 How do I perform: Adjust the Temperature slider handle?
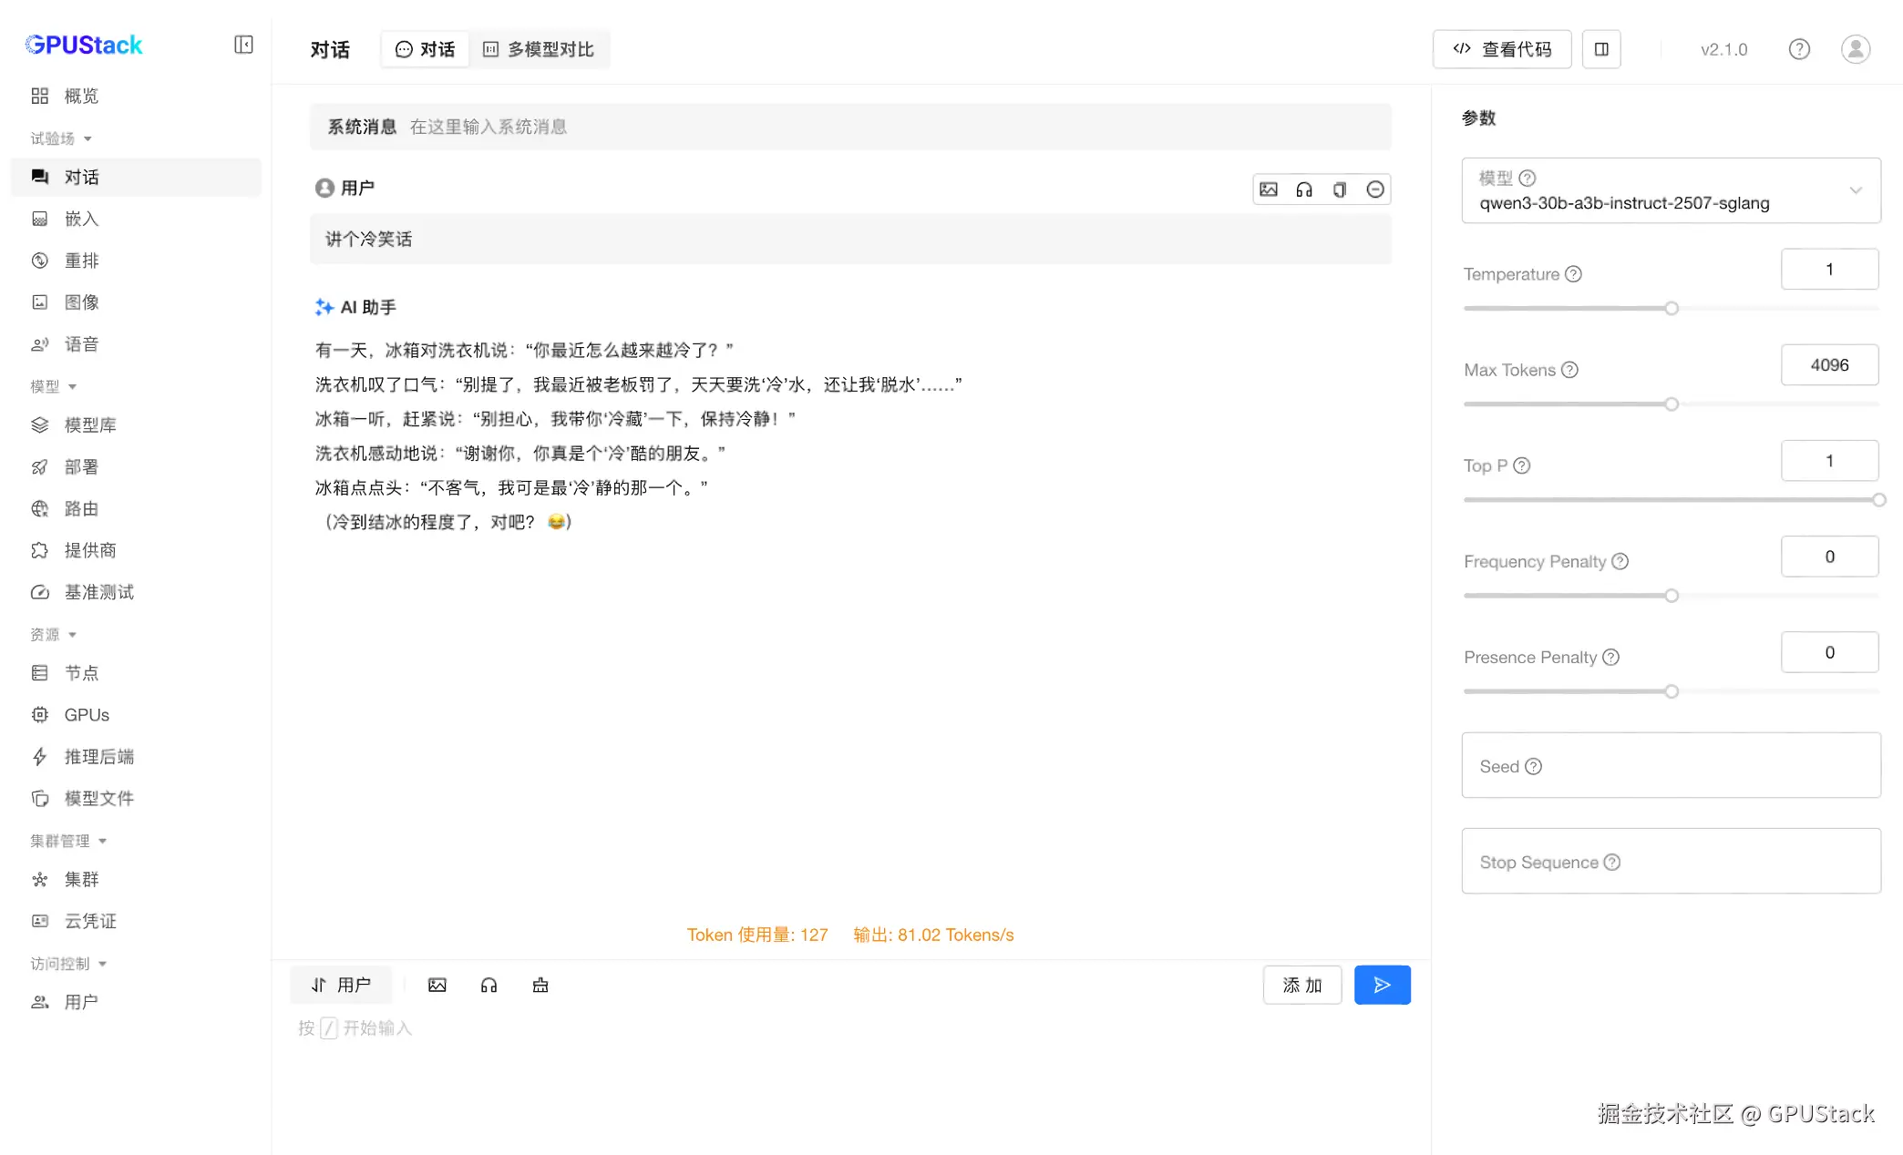tap(1672, 309)
